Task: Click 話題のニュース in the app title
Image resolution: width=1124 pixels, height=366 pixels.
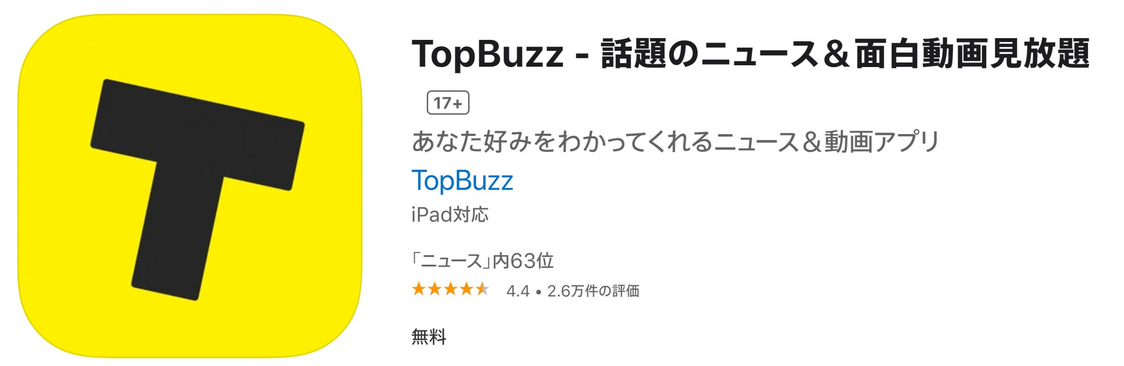Action: [x=709, y=54]
